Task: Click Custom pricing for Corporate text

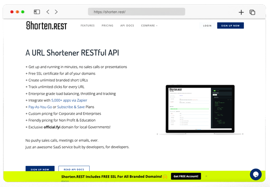Action: tap(65, 114)
